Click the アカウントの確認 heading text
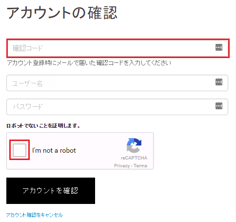 62,13
